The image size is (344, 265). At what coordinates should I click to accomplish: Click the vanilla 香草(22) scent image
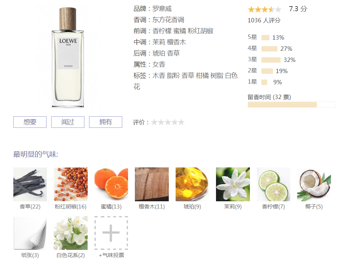tap(30, 184)
